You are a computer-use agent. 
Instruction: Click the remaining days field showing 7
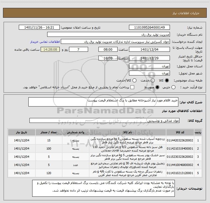(79, 49)
